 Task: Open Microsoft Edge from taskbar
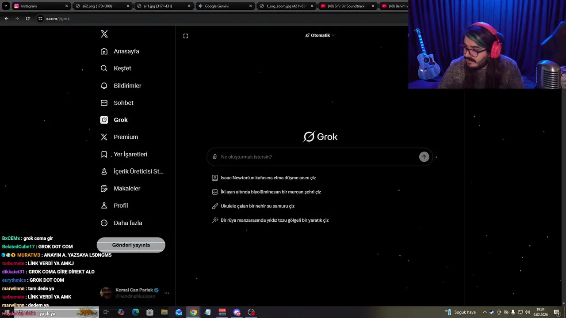tap(135, 312)
